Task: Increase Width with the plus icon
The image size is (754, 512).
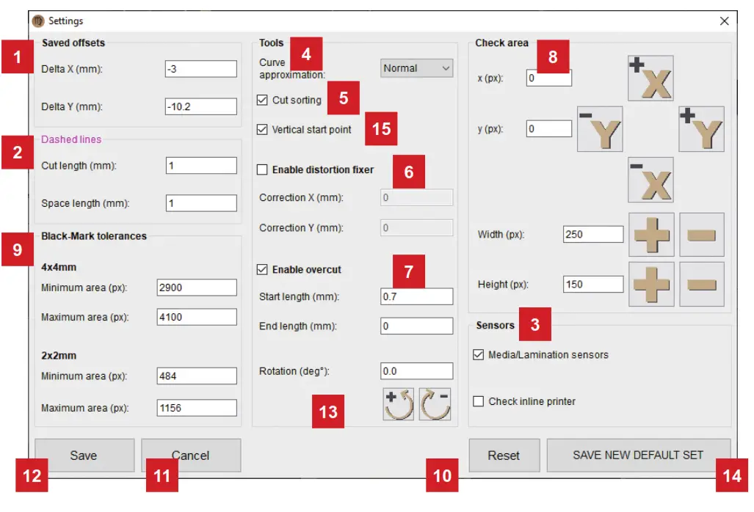Action: (x=650, y=233)
